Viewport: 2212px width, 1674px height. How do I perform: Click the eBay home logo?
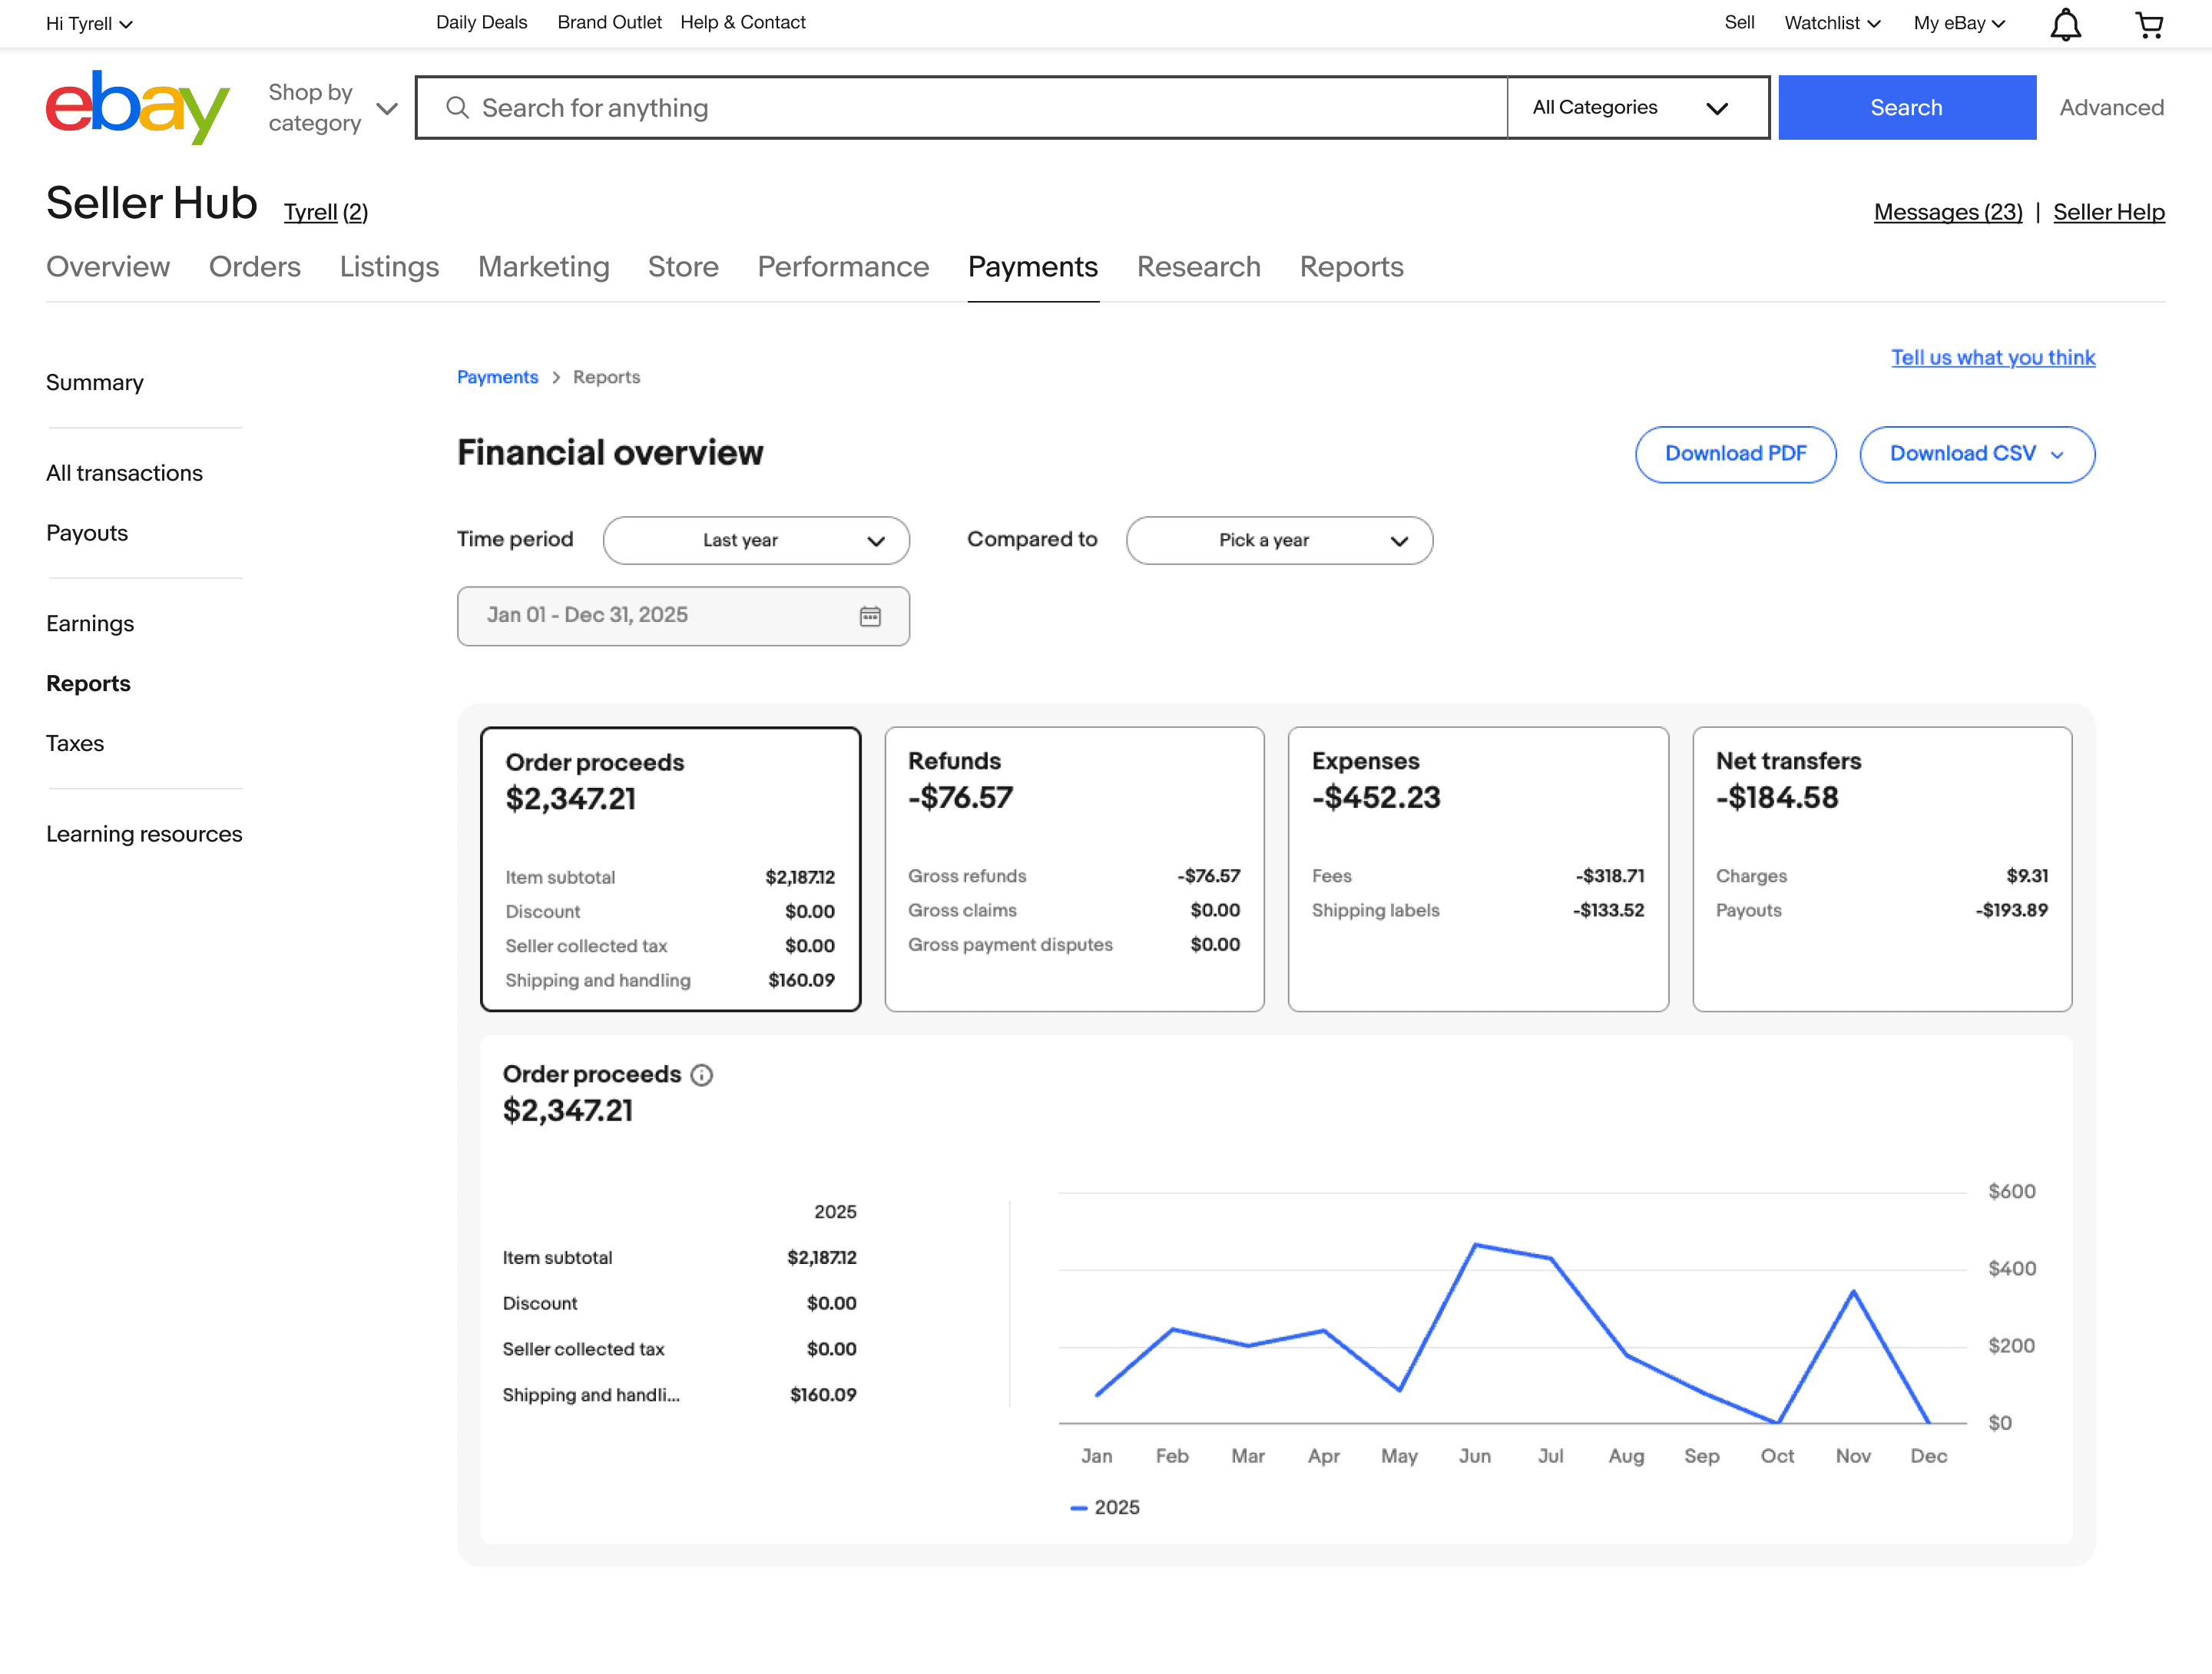137,107
